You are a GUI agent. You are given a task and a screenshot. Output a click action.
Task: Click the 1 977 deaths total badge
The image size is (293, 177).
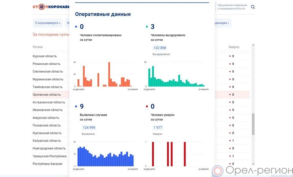(x=158, y=128)
